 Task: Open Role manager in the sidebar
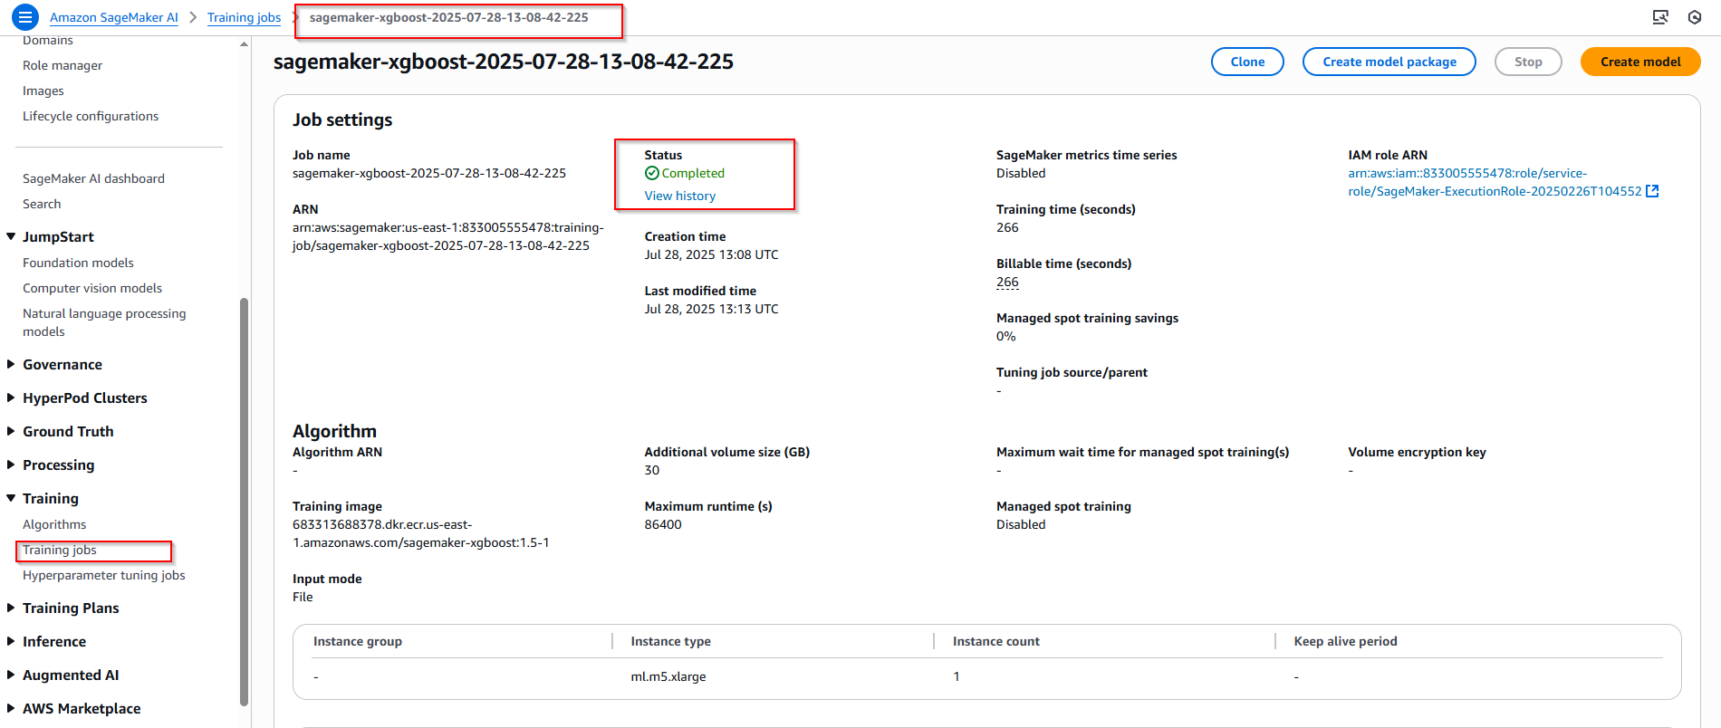pyautogui.click(x=62, y=65)
